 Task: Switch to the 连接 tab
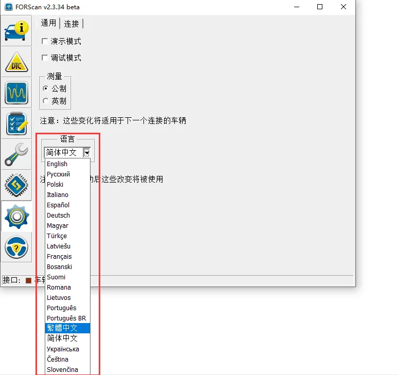pos(71,24)
